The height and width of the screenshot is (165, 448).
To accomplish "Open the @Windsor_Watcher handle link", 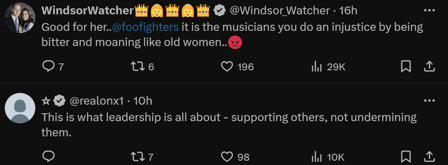I will click(280, 10).
